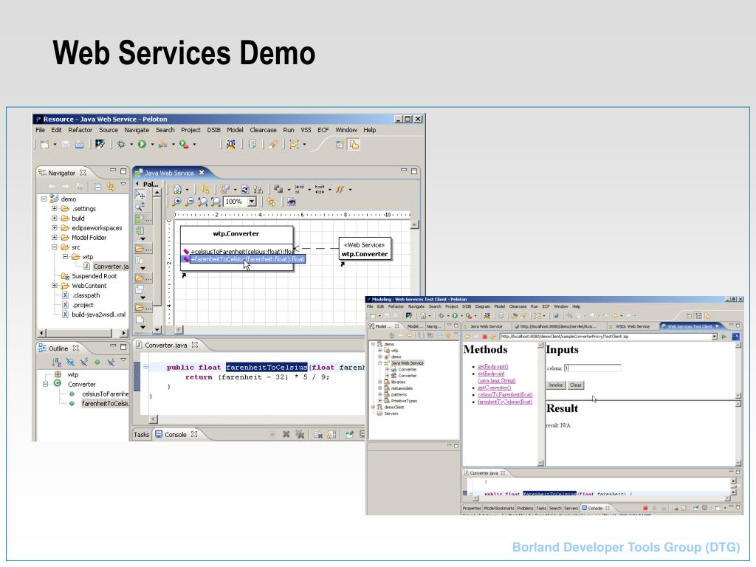Toggle the Hide Local Types icon in the Outline toolbar

(x=111, y=362)
